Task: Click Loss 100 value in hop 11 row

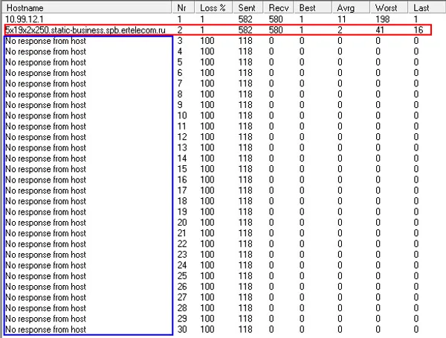Action: 207,127
